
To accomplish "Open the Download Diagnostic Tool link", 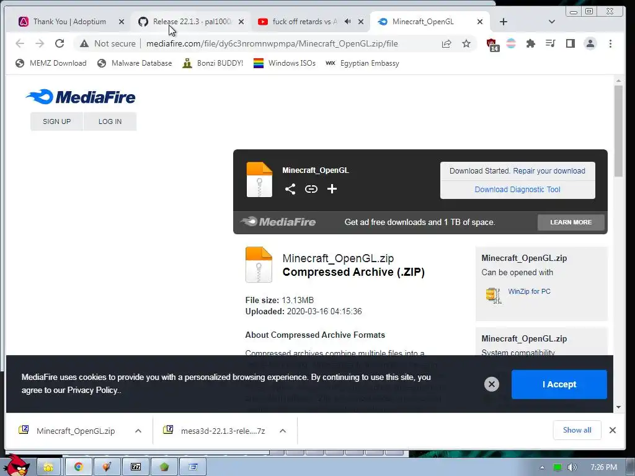I will pyautogui.click(x=517, y=190).
